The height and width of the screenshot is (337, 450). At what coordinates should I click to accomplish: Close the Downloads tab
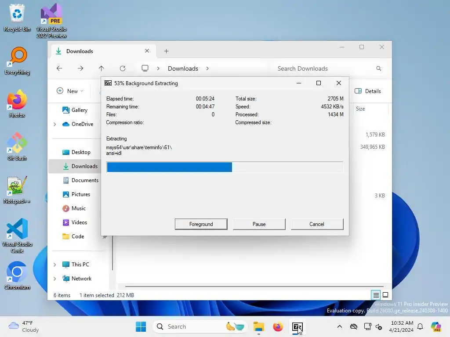pos(147,51)
